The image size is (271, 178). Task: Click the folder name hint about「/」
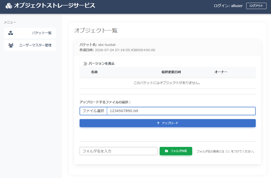(x=226, y=151)
